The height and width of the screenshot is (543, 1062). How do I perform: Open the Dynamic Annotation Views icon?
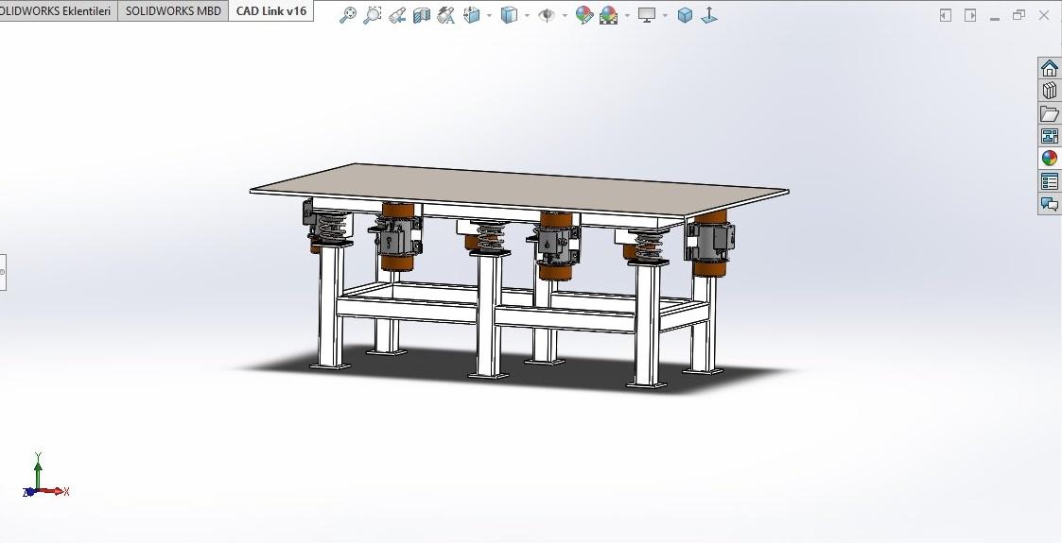[446, 15]
